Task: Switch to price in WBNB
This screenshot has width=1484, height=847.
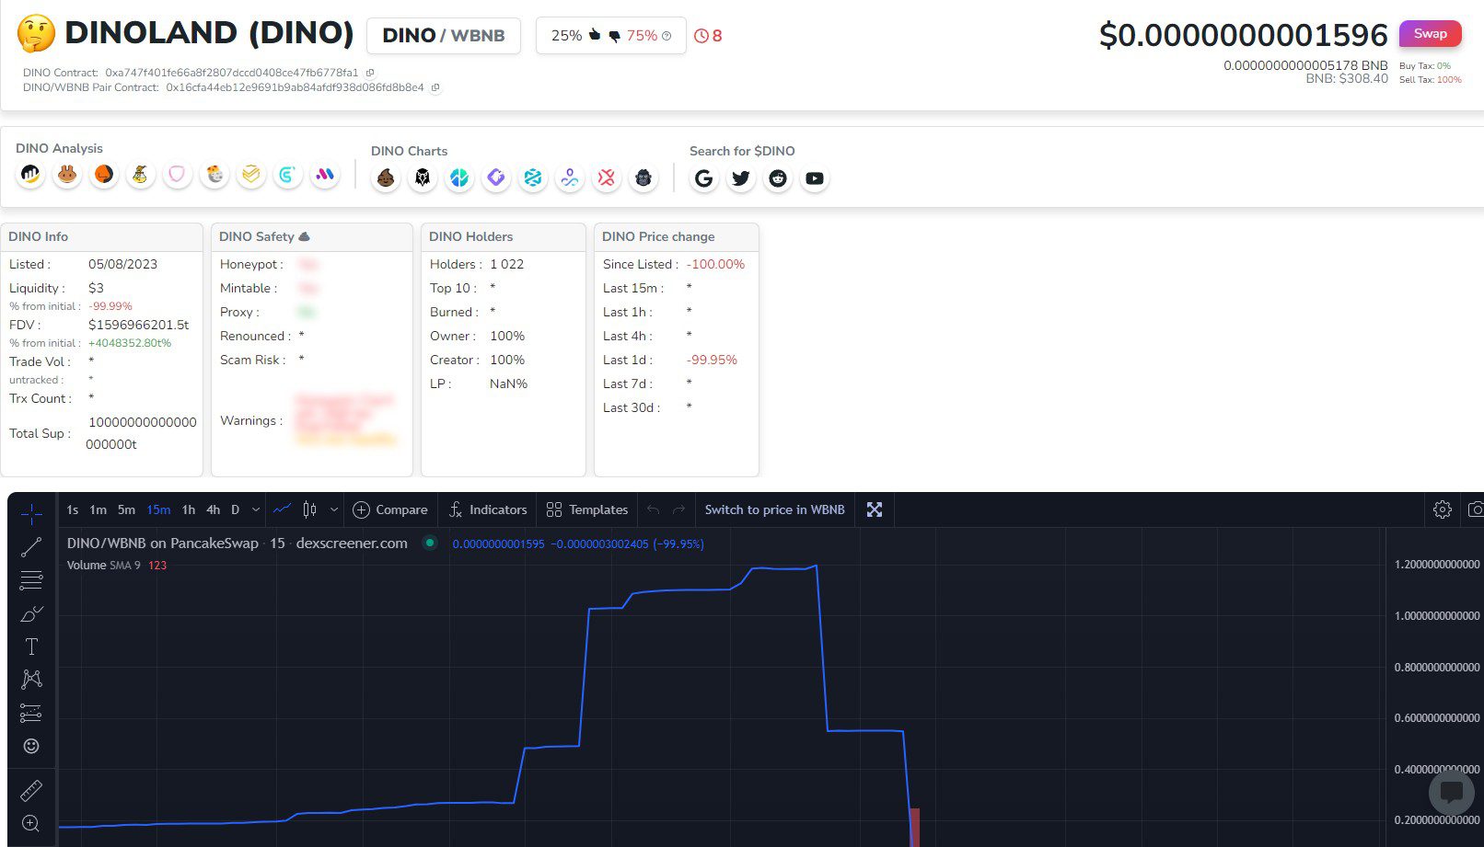Action: point(774,509)
